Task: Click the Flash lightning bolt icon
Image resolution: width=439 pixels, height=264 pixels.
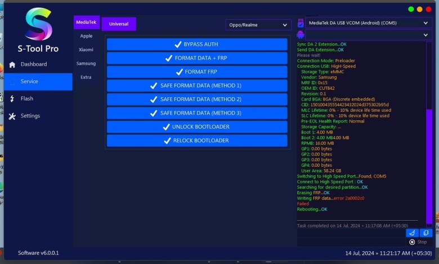Action: pos(12,99)
